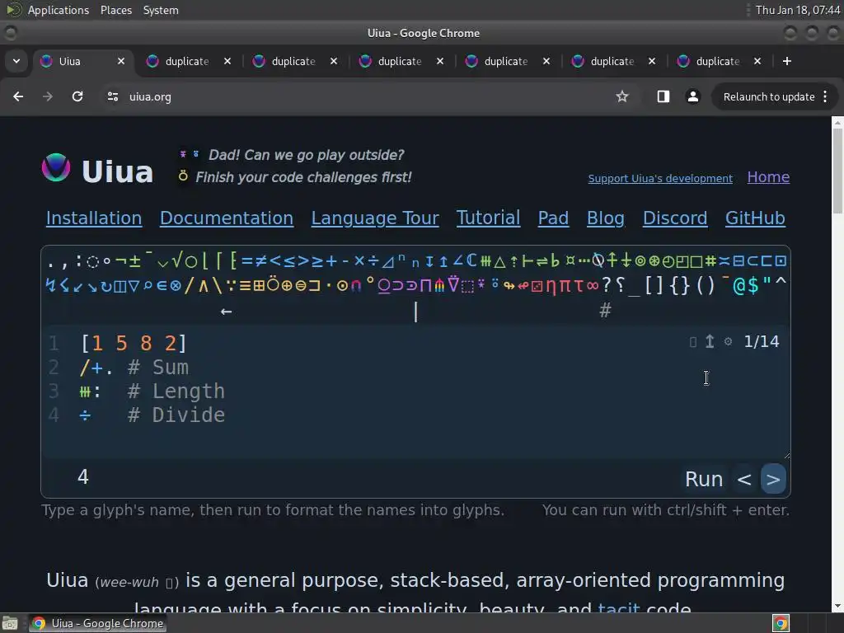844x633 pixels.
Task: Open the editor settings gear
Action: pos(728,341)
